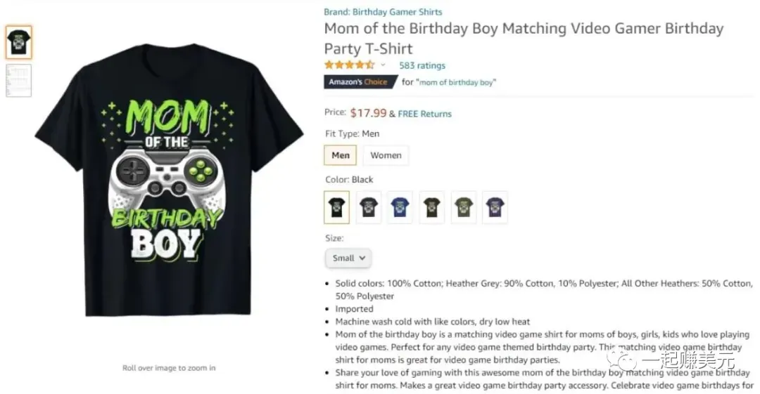Open the size chart thumbnail image

18,80
